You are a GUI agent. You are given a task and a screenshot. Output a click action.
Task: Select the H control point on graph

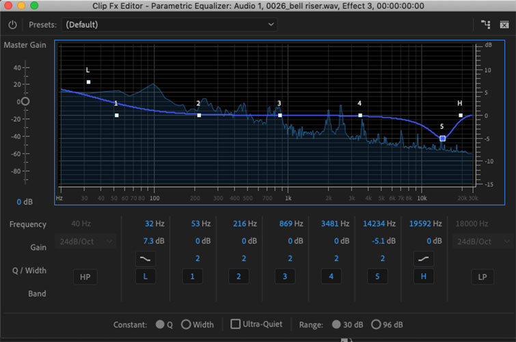click(x=460, y=116)
